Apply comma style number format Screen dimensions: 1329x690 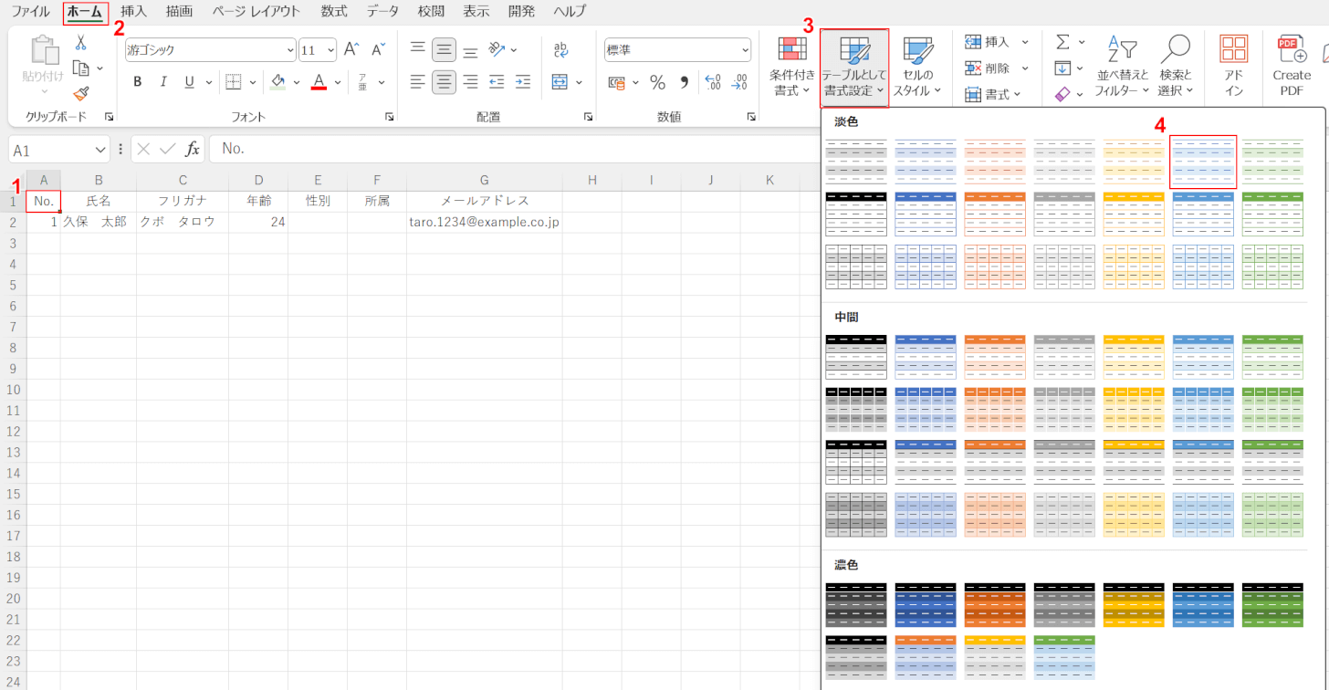[684, 82]
